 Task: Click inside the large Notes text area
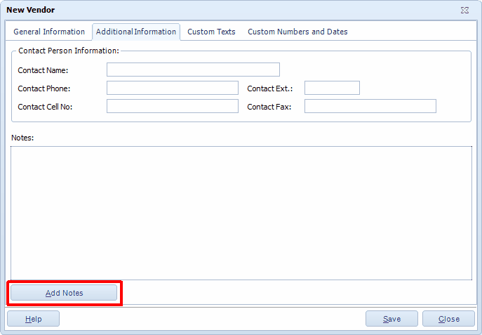tap(241, 213)
